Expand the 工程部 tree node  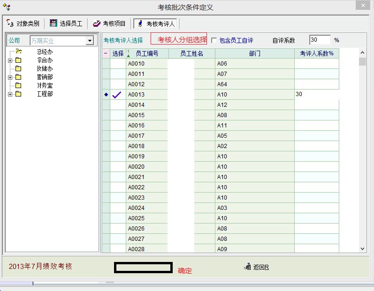10,94
